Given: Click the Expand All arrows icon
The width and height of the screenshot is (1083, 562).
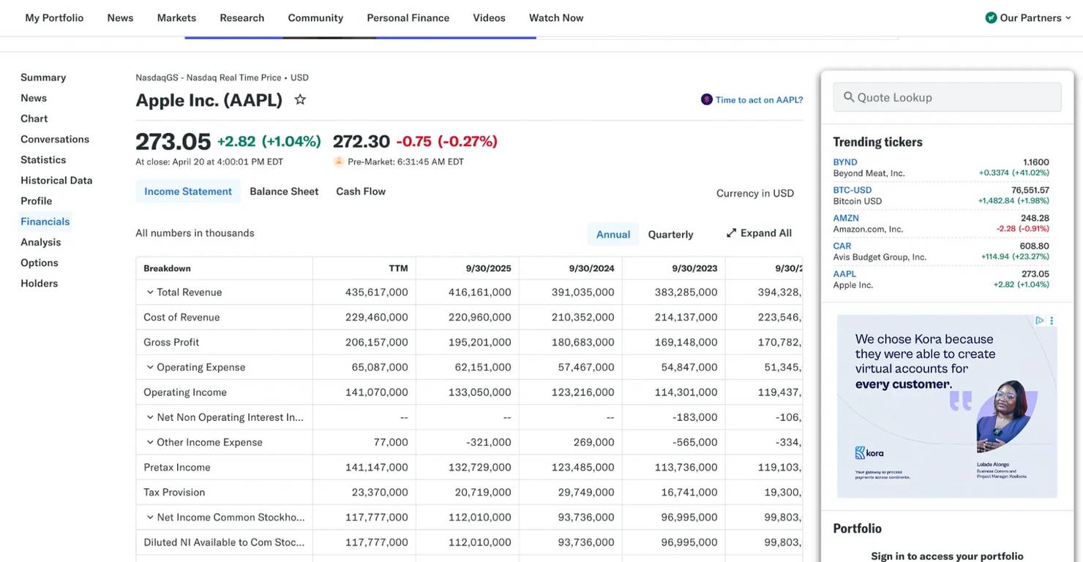Looking at the screenshot, I should pos(731,233).
